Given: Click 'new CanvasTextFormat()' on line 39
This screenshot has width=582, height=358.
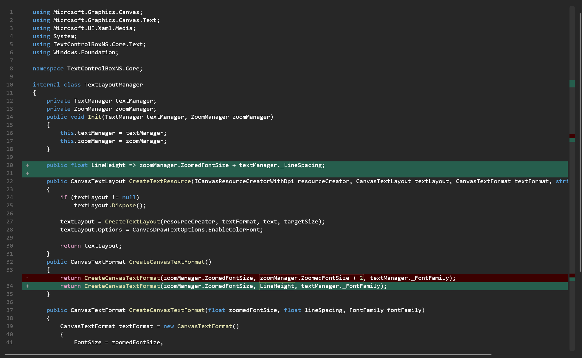Looking at the screenshot, I should click(201, 326).
